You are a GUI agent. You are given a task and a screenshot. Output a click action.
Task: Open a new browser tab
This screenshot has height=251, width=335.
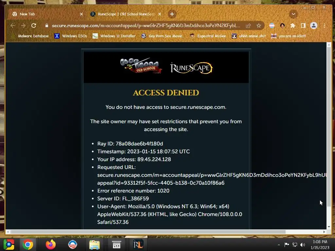(x=172, y=14)
